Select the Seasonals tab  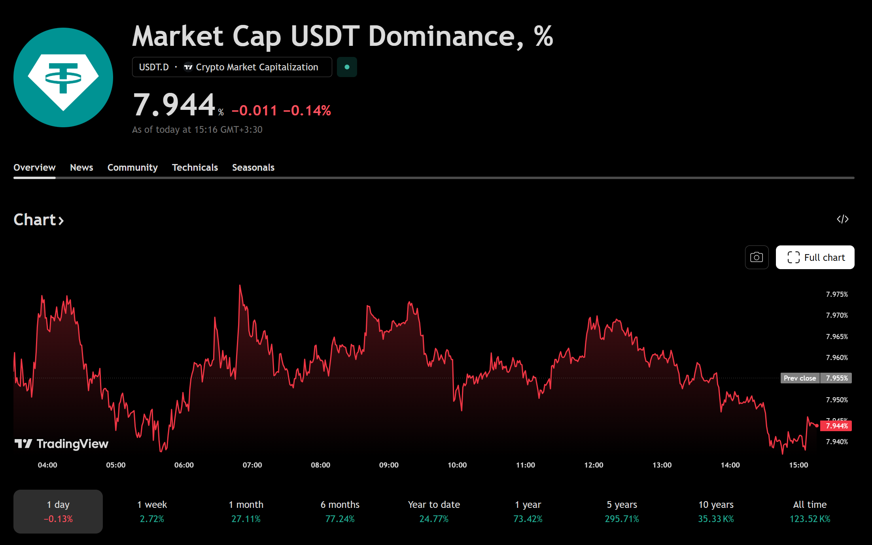click(253, 168)
